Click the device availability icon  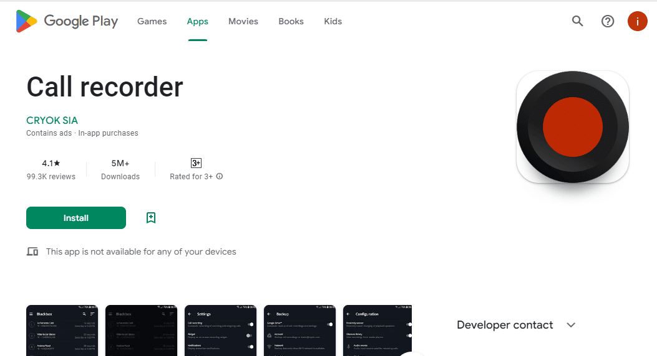[x=32, y=251]
